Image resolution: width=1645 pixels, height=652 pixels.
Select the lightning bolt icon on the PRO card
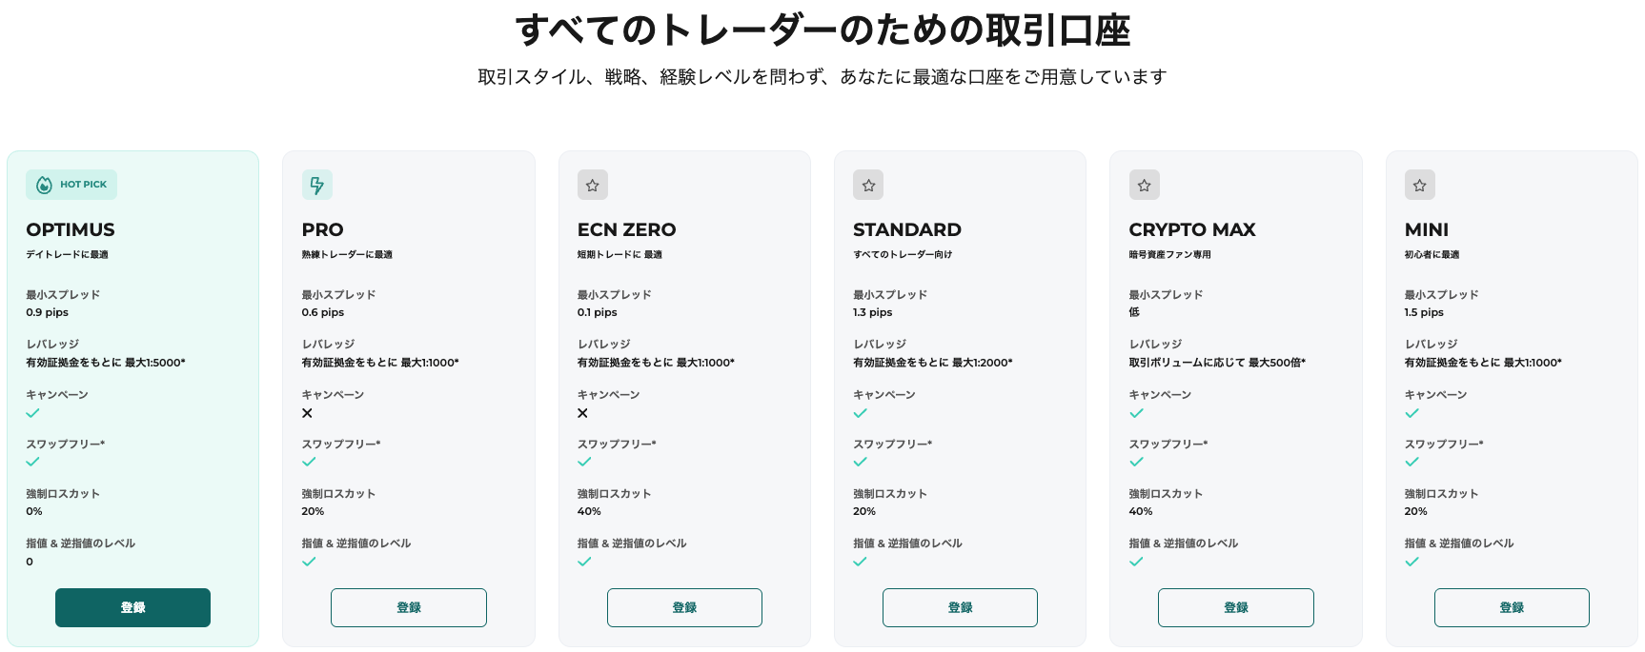pos(317,185)
